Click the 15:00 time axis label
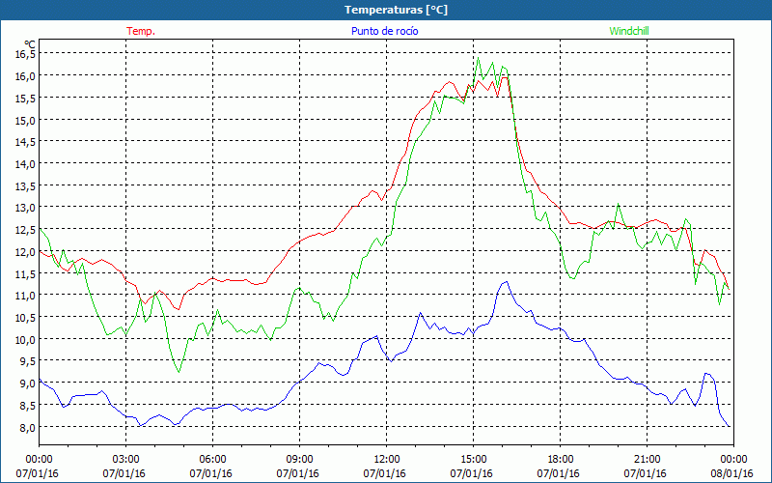Viewport: 772px width, 483px height. click(x=473, y=460)
